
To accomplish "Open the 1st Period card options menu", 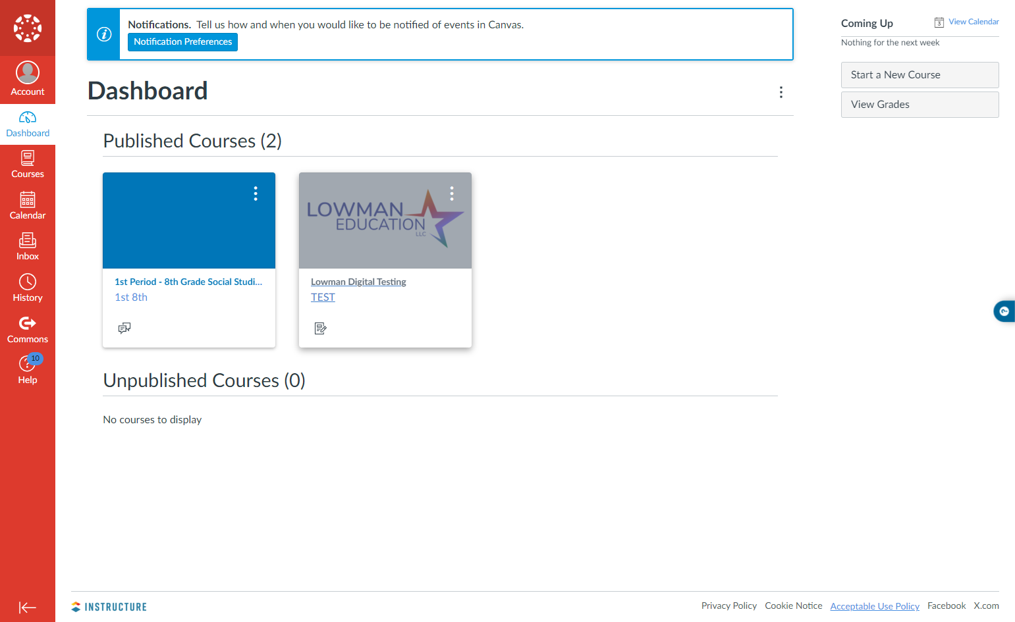I will (x=256, y=194).
